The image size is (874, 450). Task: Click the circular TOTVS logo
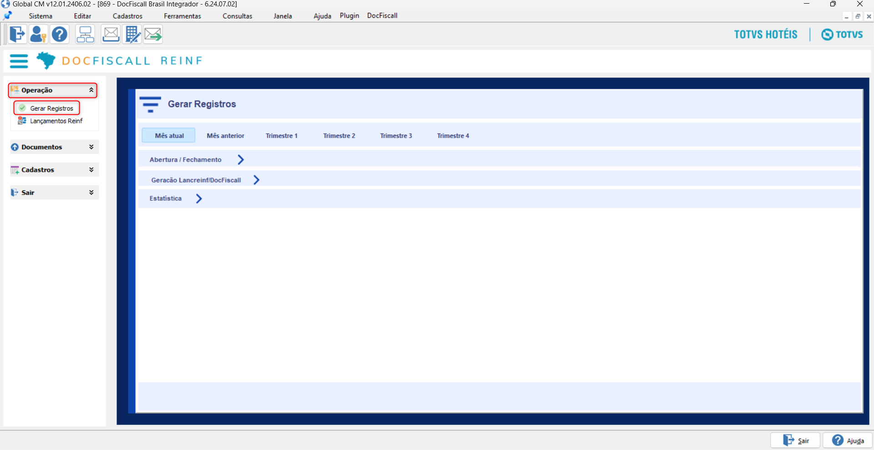point(842,35)
